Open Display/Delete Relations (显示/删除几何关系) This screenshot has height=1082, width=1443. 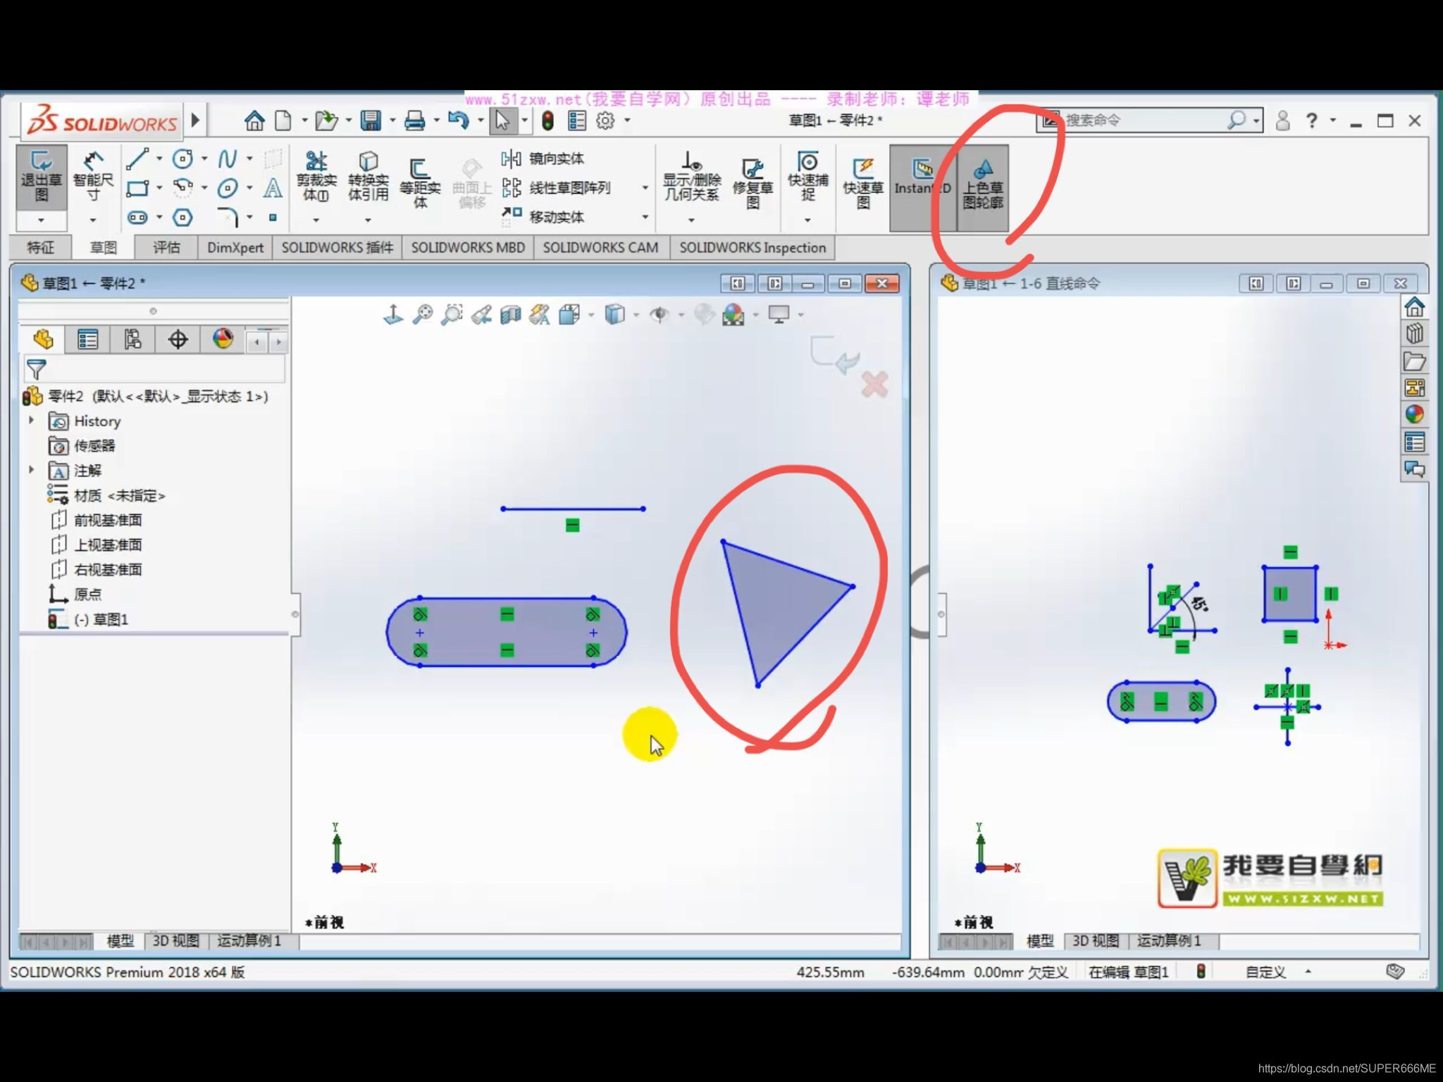pos(691,176)
